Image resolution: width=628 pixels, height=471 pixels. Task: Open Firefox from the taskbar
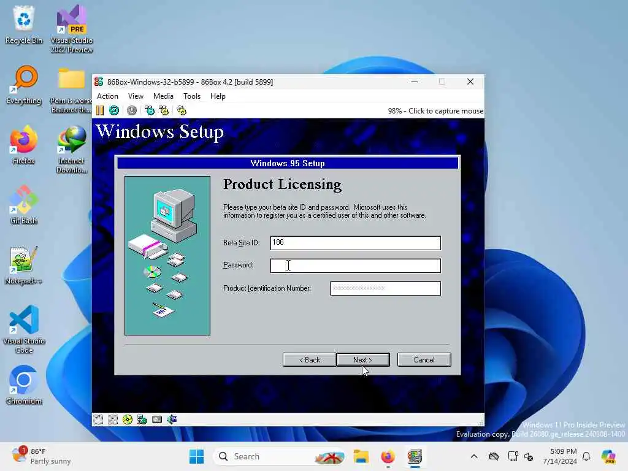tap(388, 456)
